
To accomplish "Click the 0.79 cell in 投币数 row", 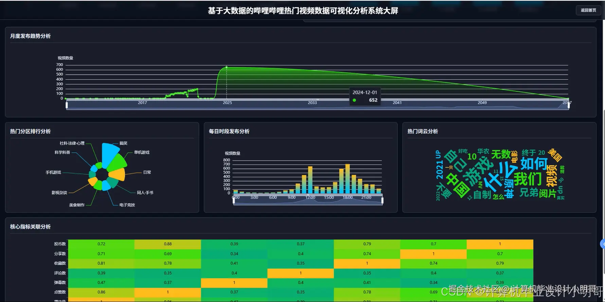I will (367, 244).
